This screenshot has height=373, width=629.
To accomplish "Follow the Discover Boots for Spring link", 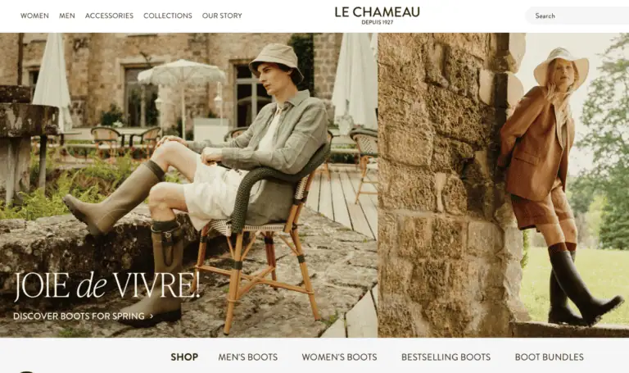I will [x=79, y=316].
